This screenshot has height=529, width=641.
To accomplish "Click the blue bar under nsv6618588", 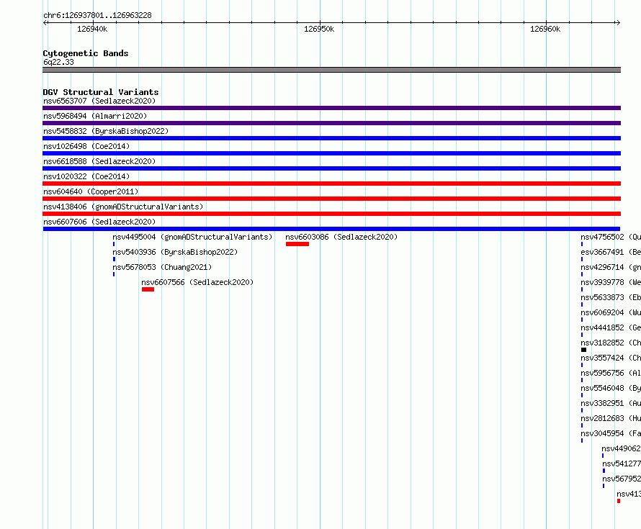I will 331,168.
